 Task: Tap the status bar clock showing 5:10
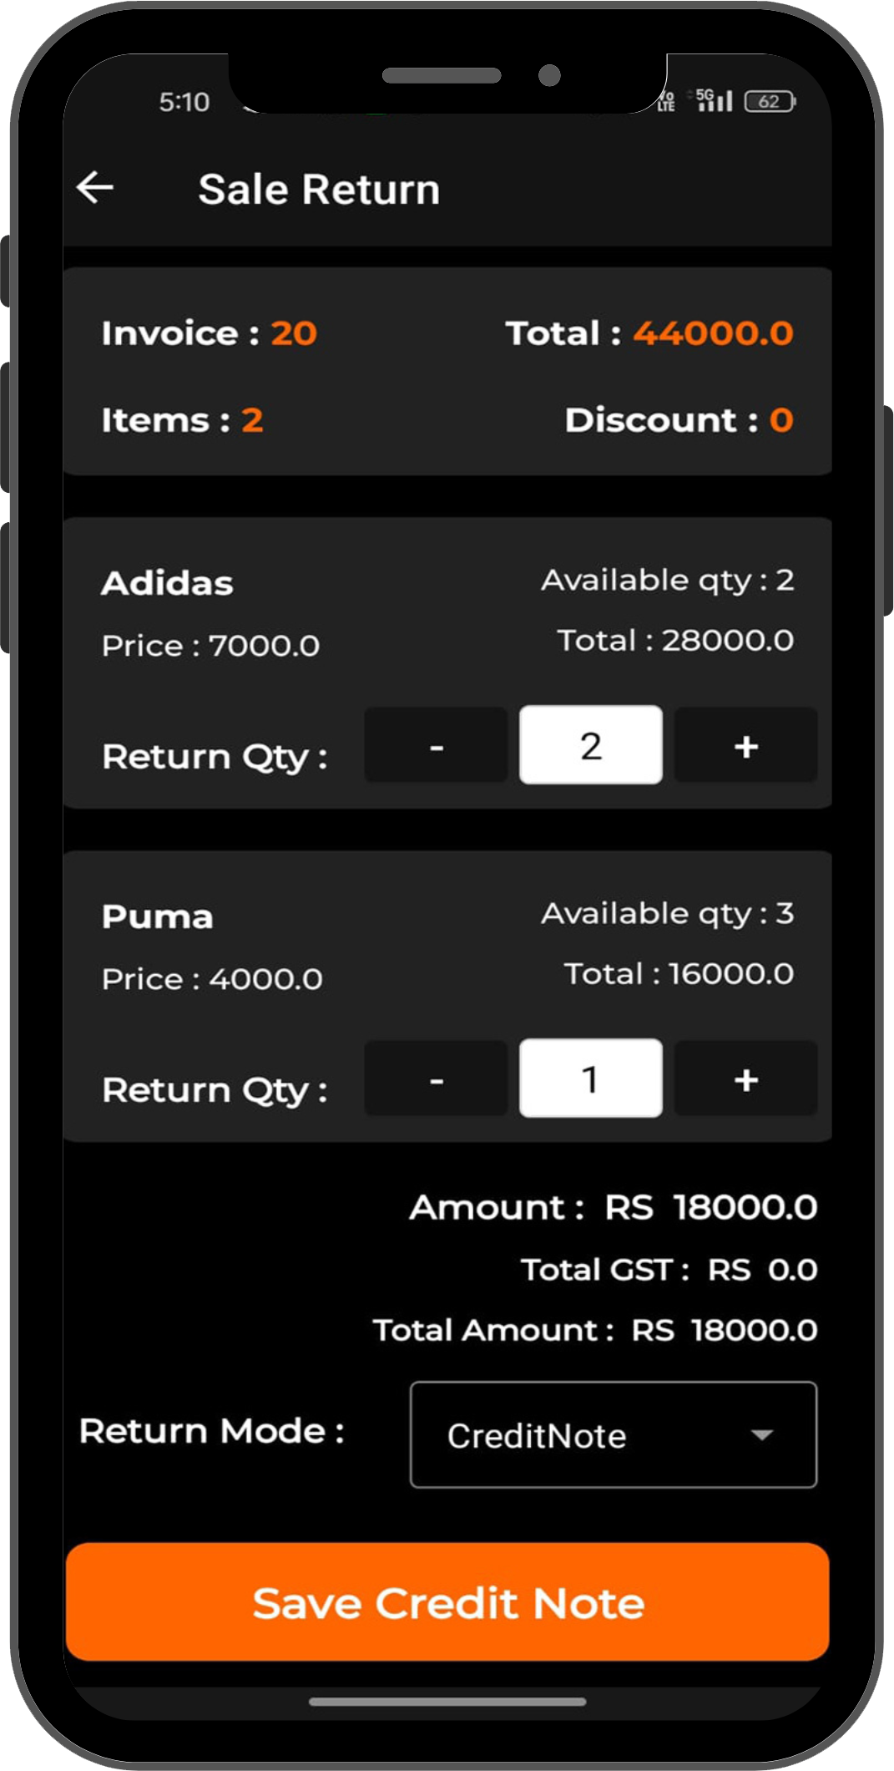[184, 102]
